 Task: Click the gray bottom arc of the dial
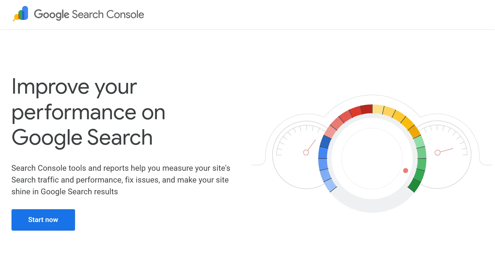pyautogui.click(x=372, y=206)
